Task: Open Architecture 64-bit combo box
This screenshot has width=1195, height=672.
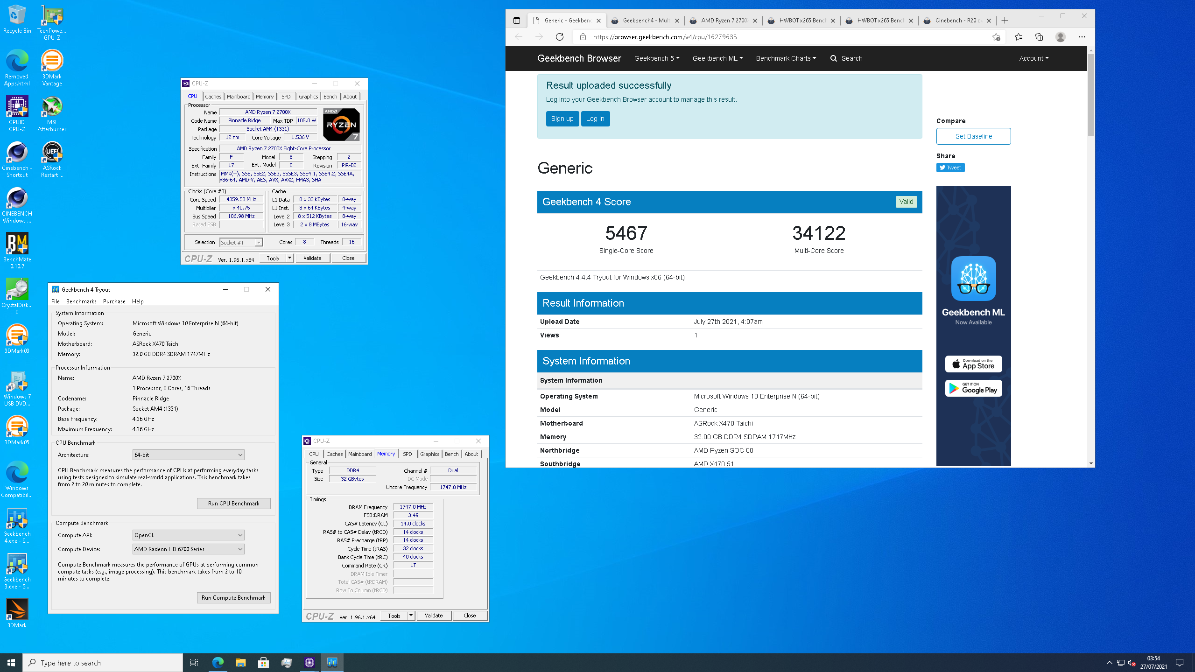Action: [188, 455]
